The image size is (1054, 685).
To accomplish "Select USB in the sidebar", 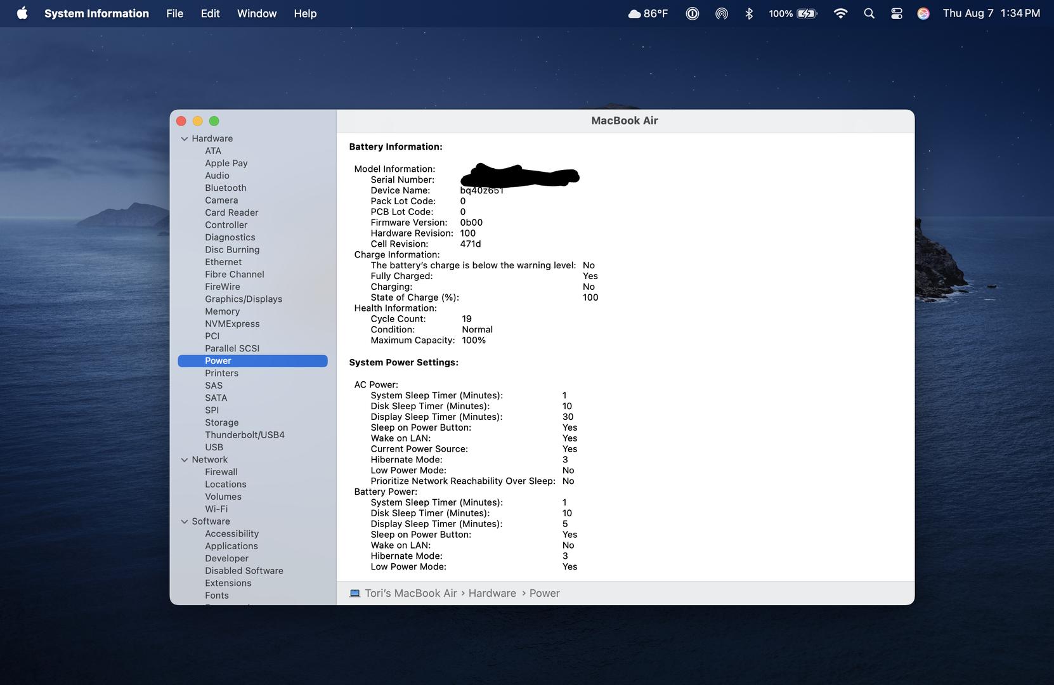I will [x=214, y=448].
